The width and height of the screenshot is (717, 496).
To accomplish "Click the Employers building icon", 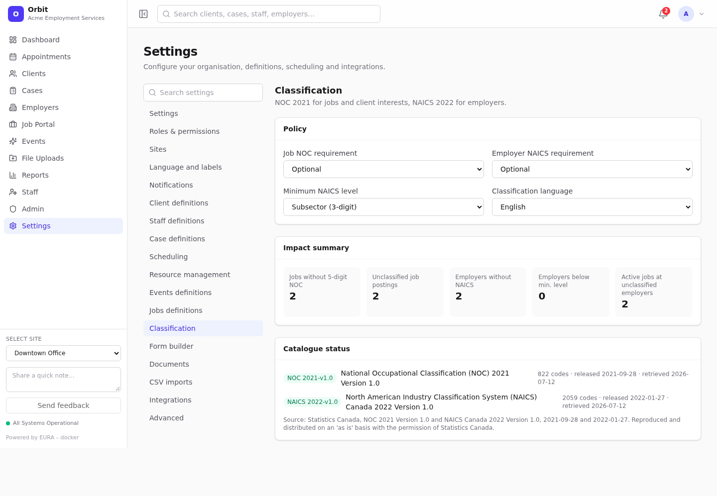I will [x=13, y=107].
